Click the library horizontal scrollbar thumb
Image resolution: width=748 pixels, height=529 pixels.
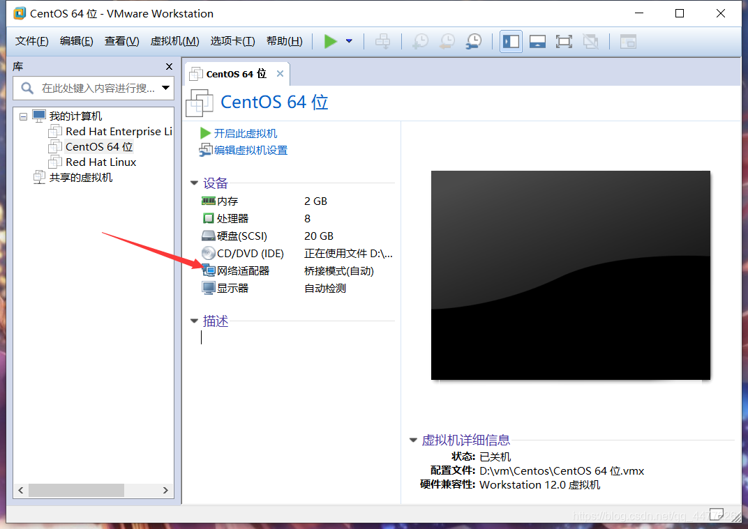coord(76,490)
